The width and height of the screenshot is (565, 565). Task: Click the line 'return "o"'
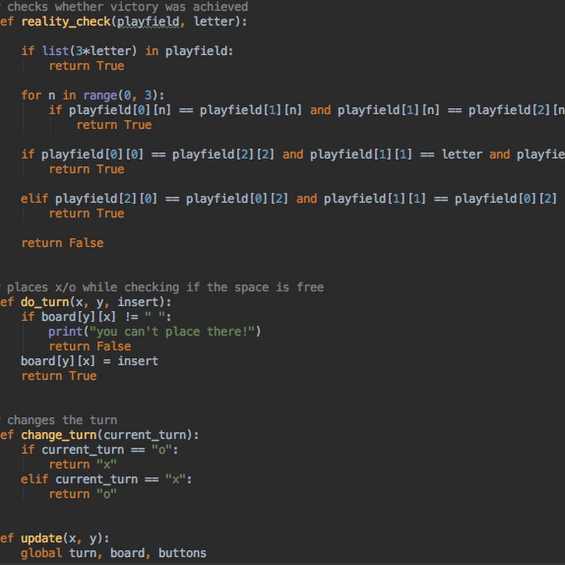pos(83,495)
